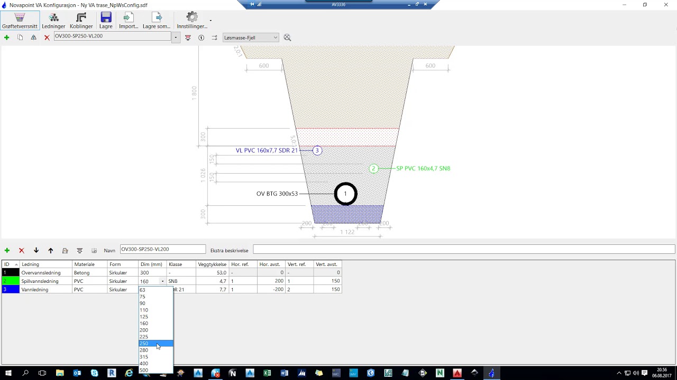The height and width of the screenshot is (380, 677).
Task: Click pipe marker 3 in the drawing
Action: coord(317,150)
